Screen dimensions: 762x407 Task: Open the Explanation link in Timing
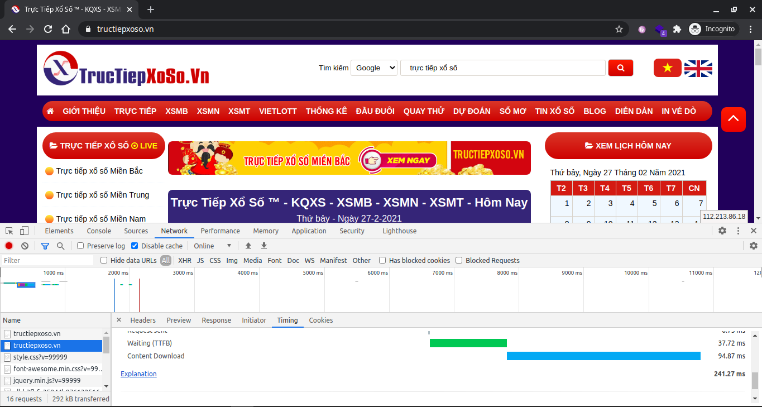click(x=138, y=374)
